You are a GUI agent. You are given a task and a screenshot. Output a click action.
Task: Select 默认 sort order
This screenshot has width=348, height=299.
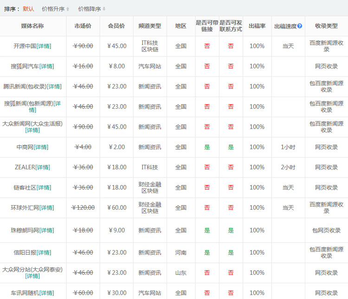28,9
